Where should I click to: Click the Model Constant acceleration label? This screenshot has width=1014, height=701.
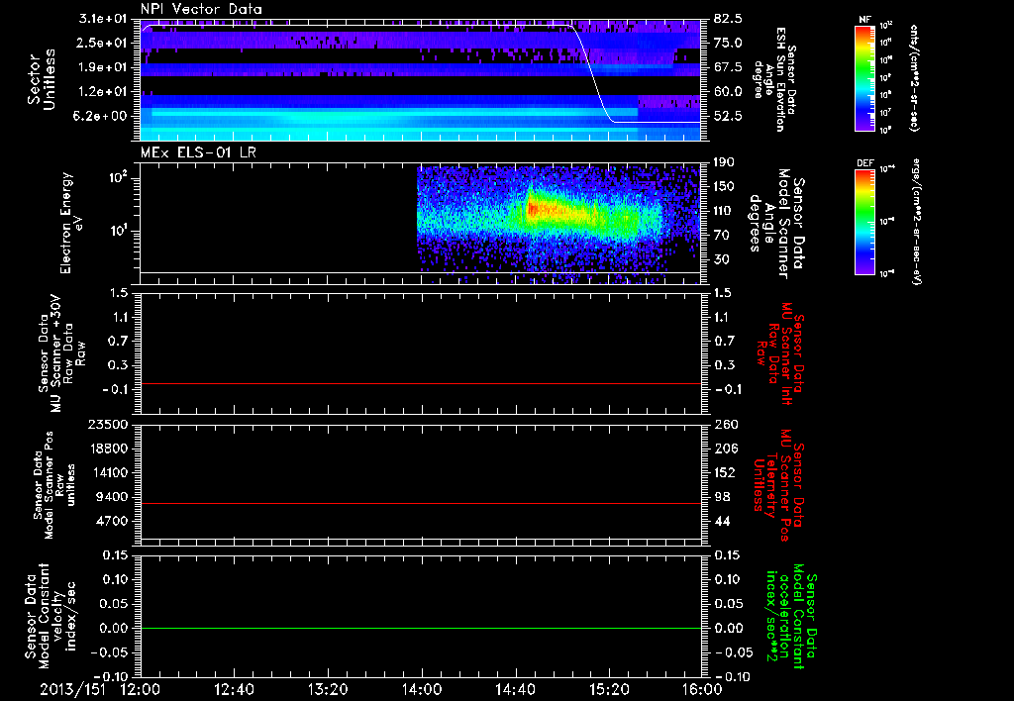(790, 616)
